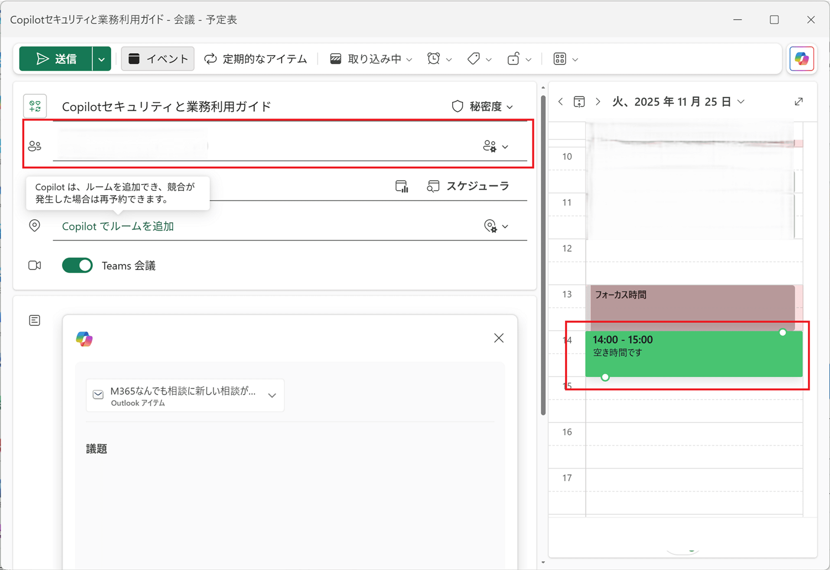Expand the reminder dropdown chevron
This screenshot has width=830, height=570.
pyautogui.click(x=449, y=59)
